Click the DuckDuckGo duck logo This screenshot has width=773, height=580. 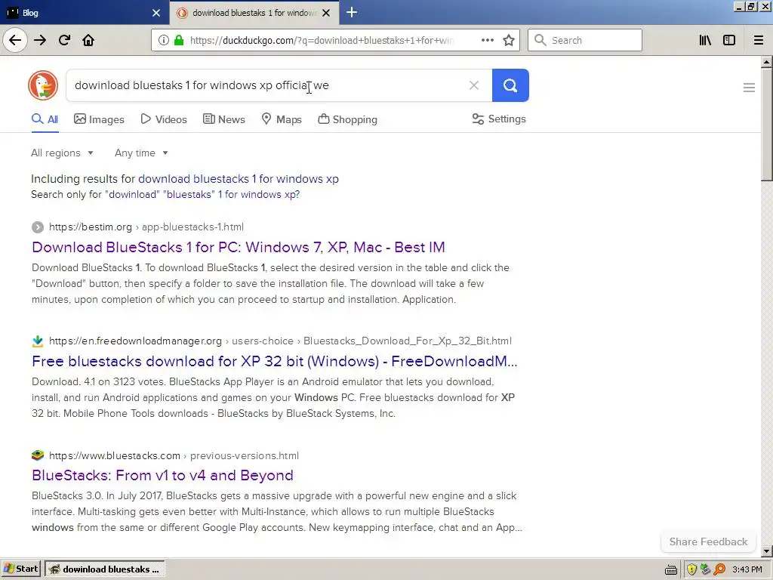point(43,85)
